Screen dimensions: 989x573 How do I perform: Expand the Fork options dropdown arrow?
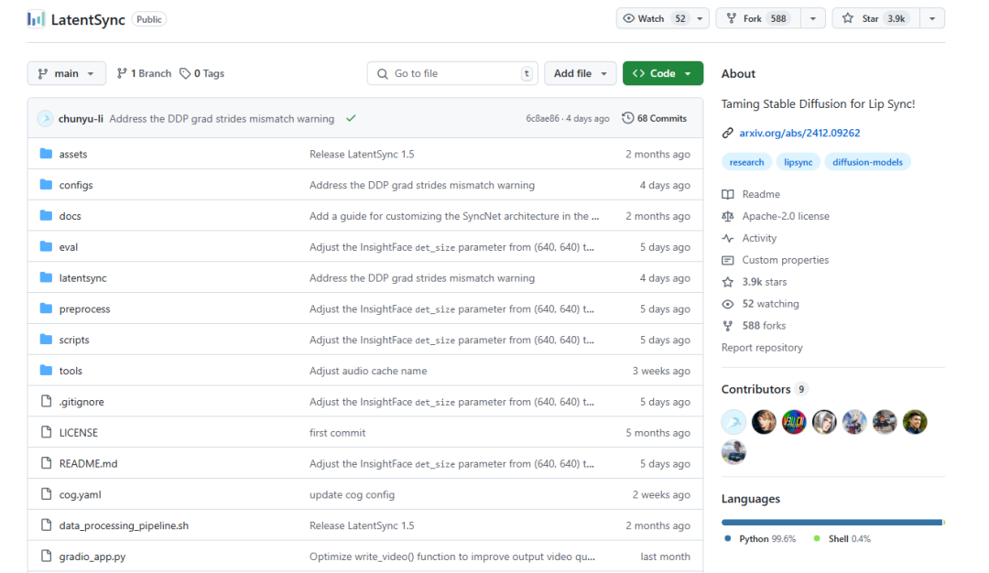click(813, 19)
